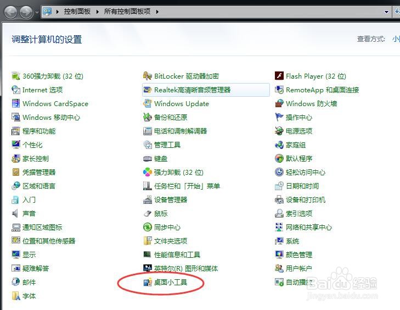
Task: Open the 家长控制 icon
Action: click(16, 158)
